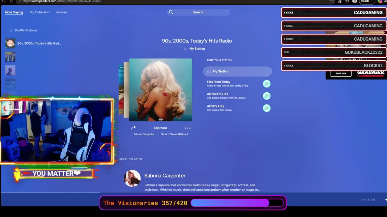
Task: Go to the Browse tab
Action: 61,12
